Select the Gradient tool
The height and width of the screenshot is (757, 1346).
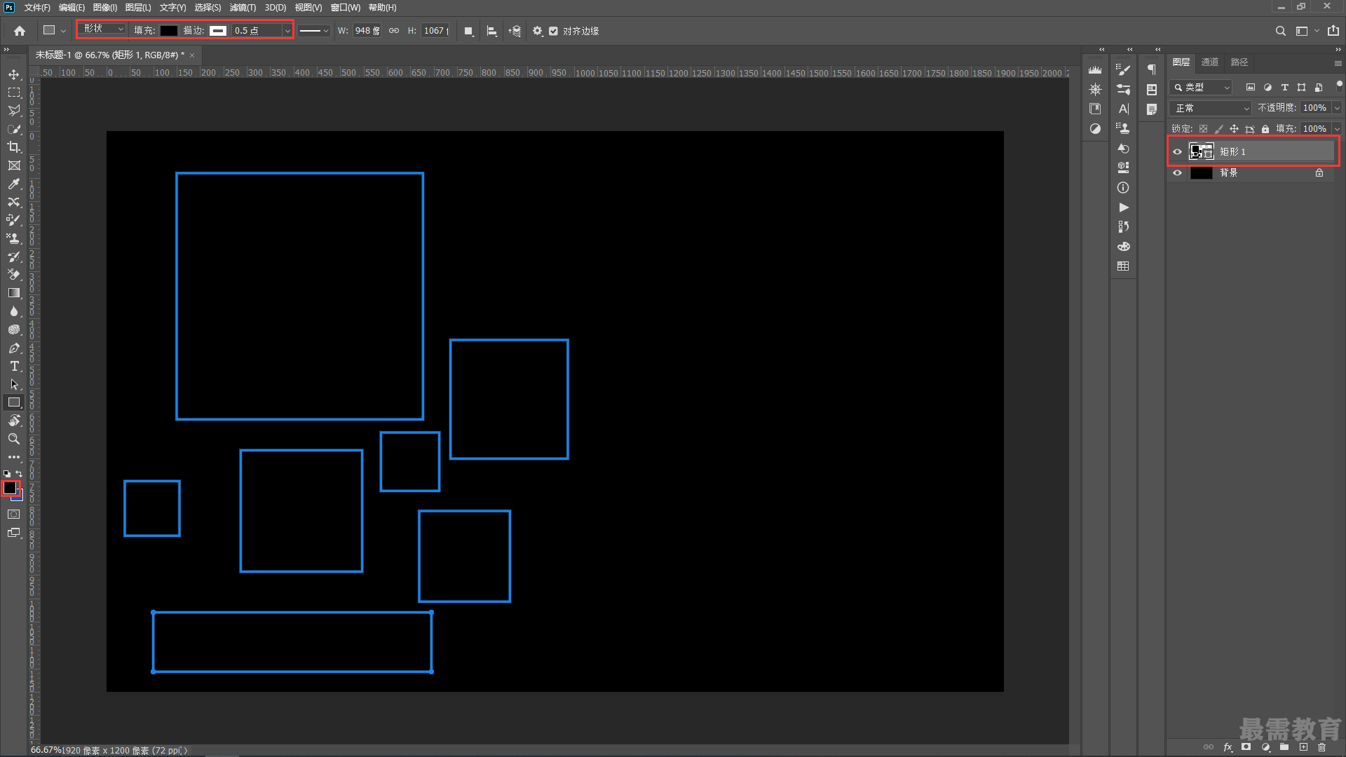[14, 293]
